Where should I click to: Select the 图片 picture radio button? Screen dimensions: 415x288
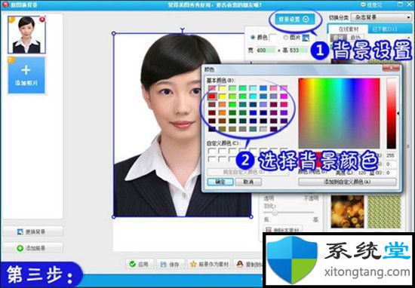point(285,38)
